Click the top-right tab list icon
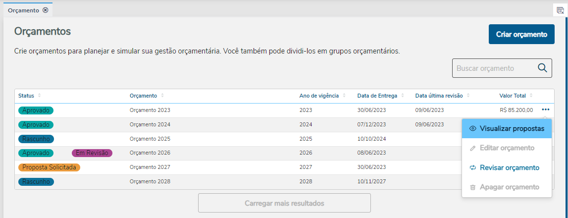This screenshot has width=568, height=218. (x=560, y=10)
